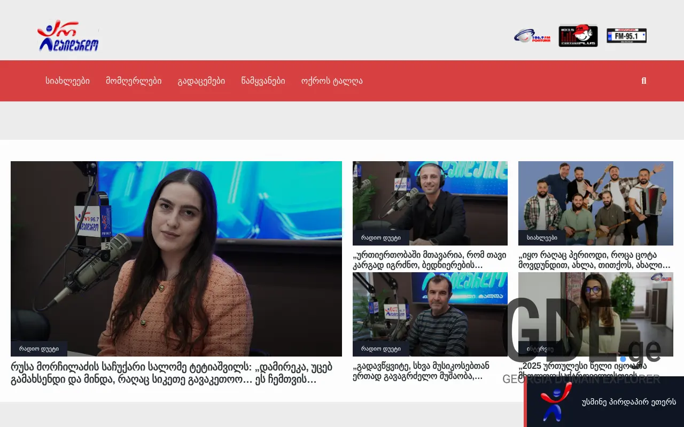The width and height of the screenshot is (684, 427).
Task: Open the მომღერლები menu item
Action: coord(134,81)
